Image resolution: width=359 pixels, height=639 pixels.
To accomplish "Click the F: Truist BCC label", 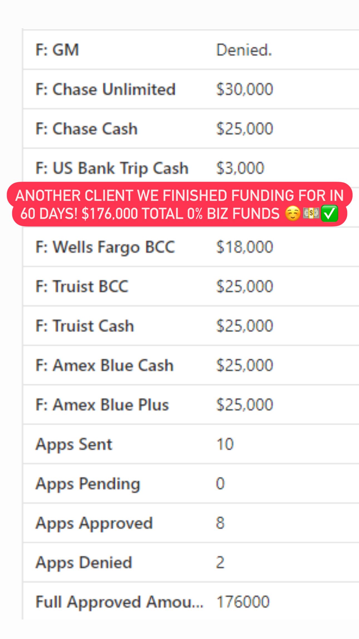I will point(82,286).
